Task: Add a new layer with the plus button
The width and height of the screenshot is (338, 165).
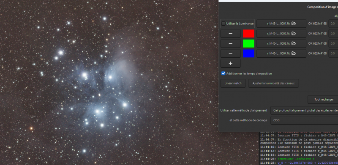Action: [230, 64]
